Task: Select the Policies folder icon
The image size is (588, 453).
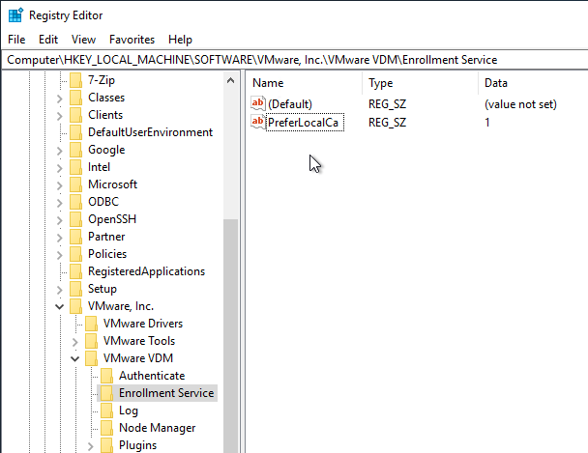Action: [75, 254]
